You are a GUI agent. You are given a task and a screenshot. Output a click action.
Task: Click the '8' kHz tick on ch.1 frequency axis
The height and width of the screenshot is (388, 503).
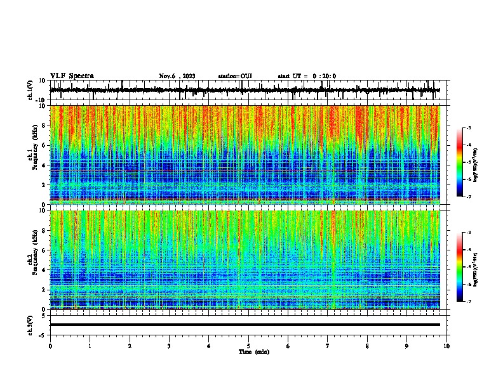44,126
